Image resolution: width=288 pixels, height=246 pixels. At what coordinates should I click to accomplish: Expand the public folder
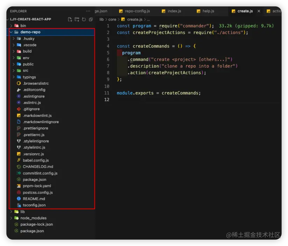pyautogui.click(x=14, y=64)
